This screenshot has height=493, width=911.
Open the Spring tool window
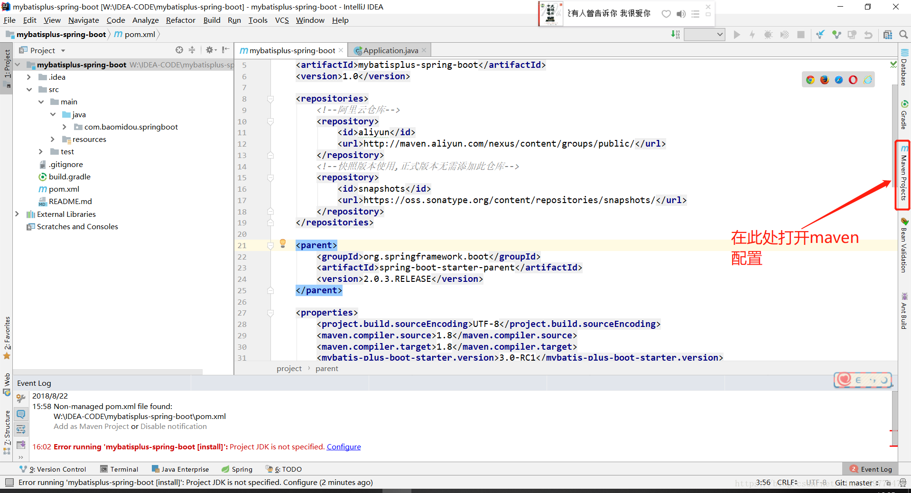pos(237,469)
